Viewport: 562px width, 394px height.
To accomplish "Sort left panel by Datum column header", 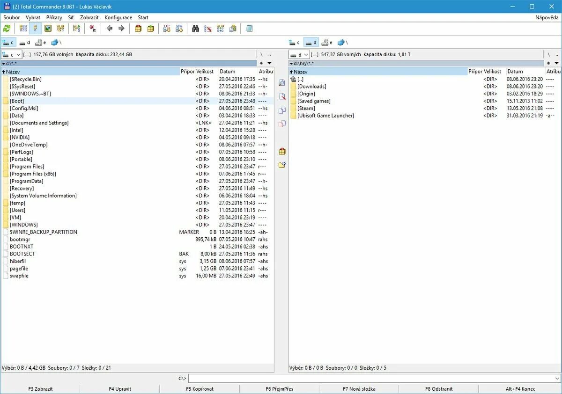I will (237, 72).
